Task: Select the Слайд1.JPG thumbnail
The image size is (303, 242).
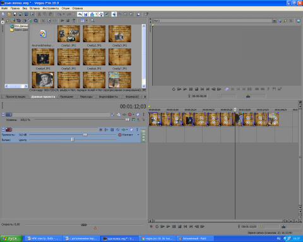Action: 69,34
